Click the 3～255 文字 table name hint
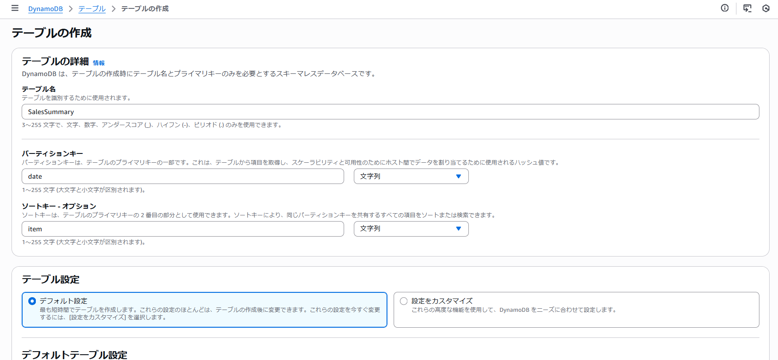This screenshot has width=778, height=360. pos(152,125)
